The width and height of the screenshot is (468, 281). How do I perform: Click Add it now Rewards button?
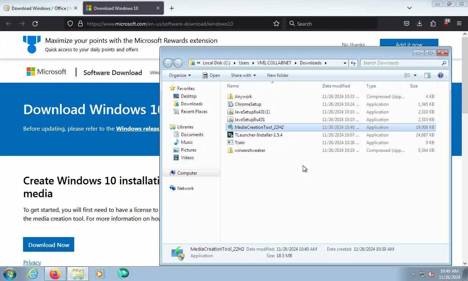409,43
